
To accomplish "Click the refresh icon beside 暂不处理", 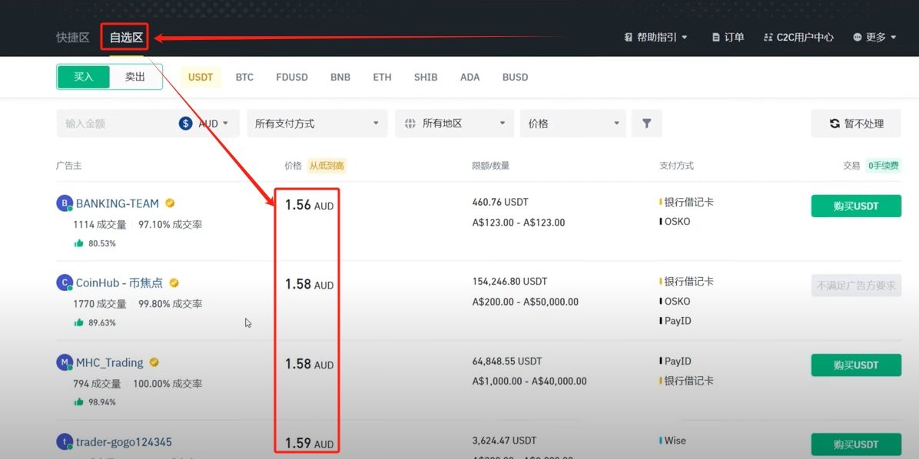I will point(834,124).
